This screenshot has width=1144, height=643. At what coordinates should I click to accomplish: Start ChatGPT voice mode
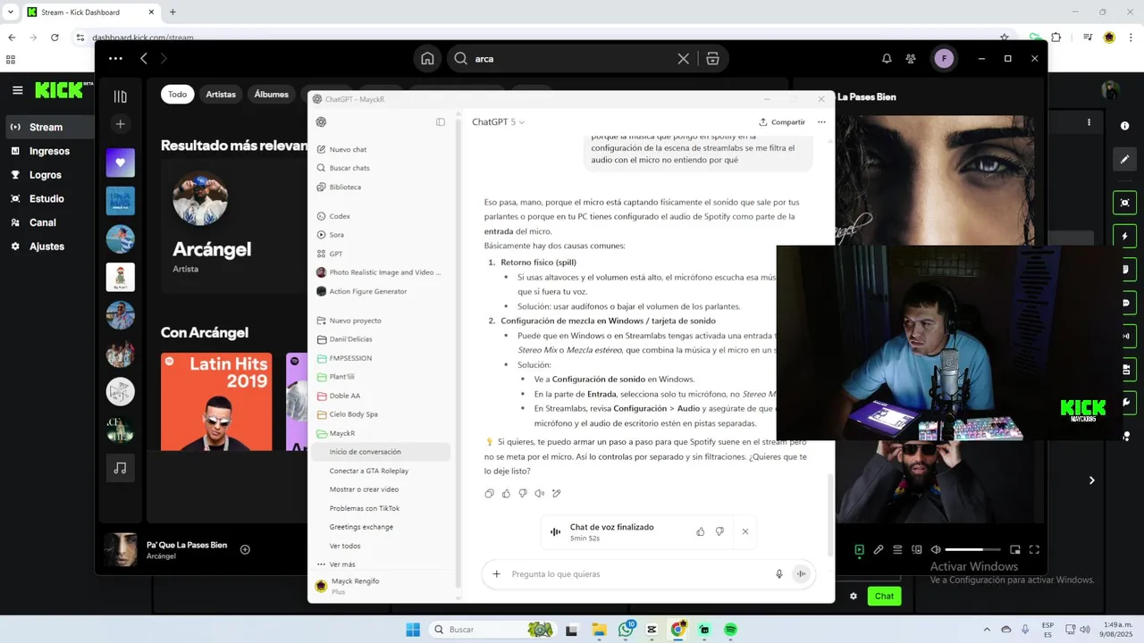pyautogui.click(x=802, y=574)
